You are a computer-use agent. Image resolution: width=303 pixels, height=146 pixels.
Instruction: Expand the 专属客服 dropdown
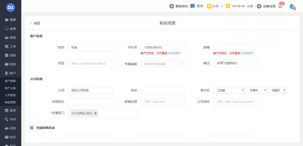(x=163, y=64)
